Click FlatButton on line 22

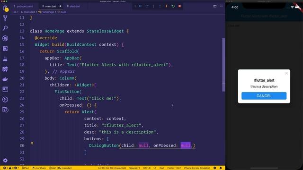(x=67, y=92)
